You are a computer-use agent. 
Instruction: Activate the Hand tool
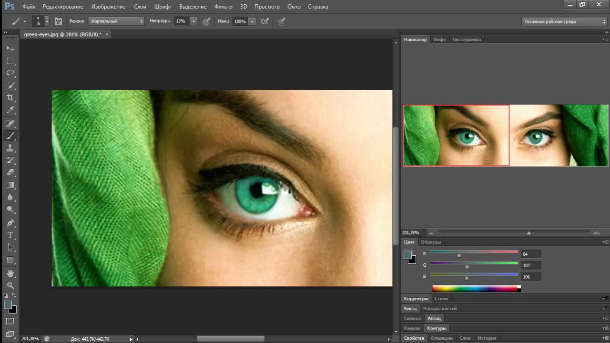click(10, 273)
